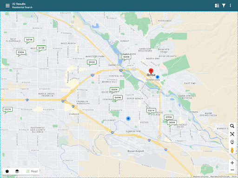Image resolution: width=238 pixels, height=178 pixels.
Task: Open the search filter funnel
Action: [224, 6]
